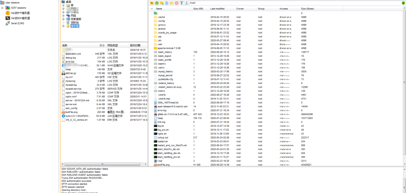Select remote file nohup.out

click(161, 138)
